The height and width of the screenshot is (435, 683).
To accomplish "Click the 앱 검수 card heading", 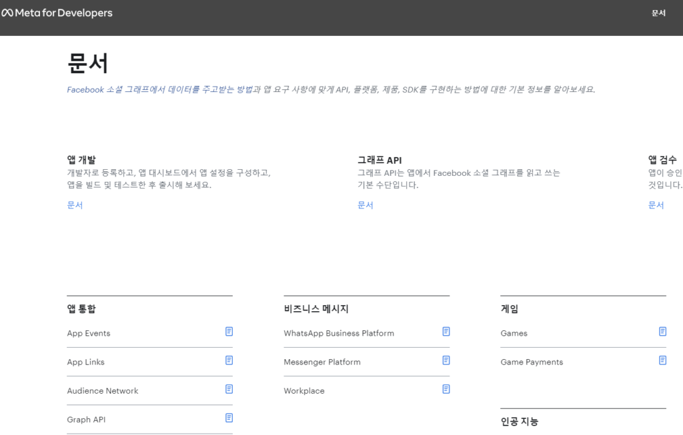I will point(662,160).
